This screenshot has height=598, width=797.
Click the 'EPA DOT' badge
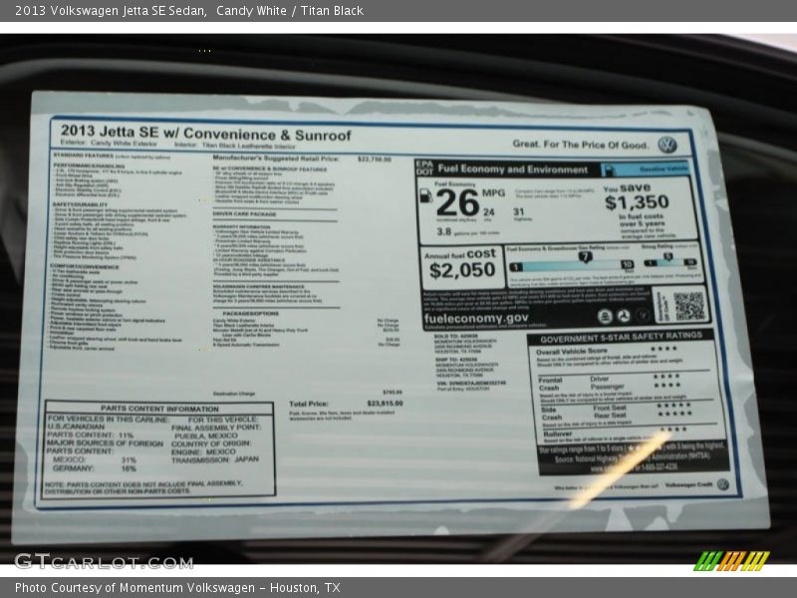coord(424,168)
